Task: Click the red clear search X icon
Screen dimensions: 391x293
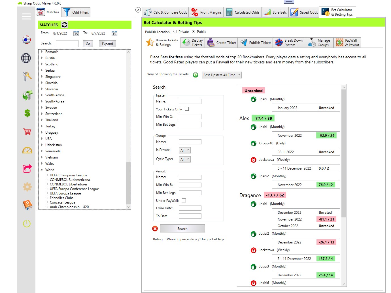Action: pyautogui.click(x=155, y=228)
